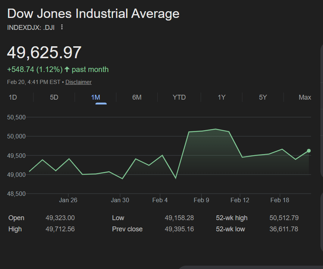Select the active 1M range tab
The width and height of the screenshot is (323, 269).
tap(95, 97)
